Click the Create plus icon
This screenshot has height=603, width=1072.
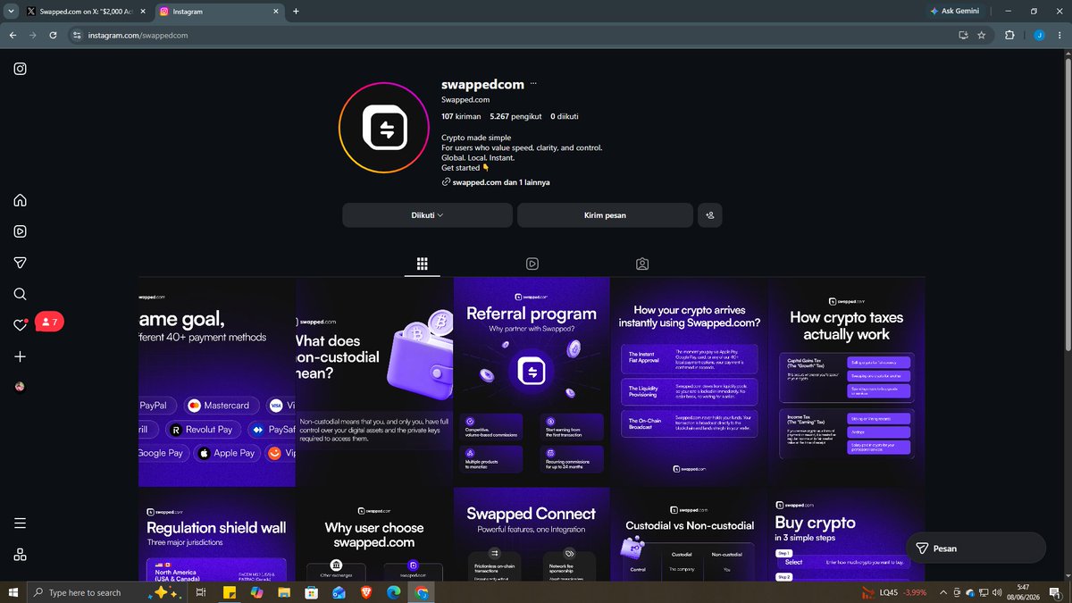coord(20,356)
